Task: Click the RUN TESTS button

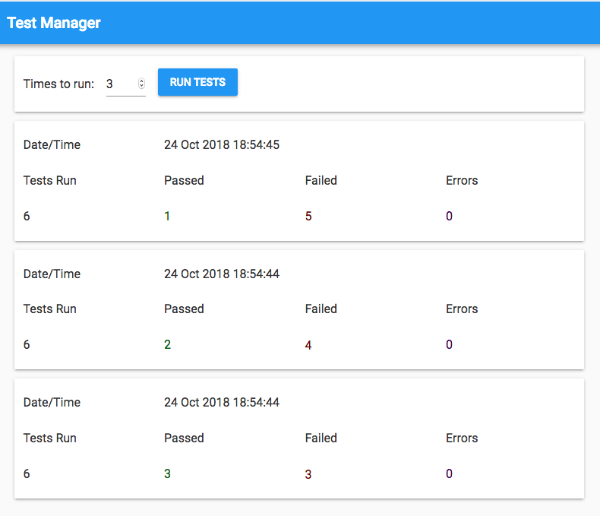Action: (197, 82)
